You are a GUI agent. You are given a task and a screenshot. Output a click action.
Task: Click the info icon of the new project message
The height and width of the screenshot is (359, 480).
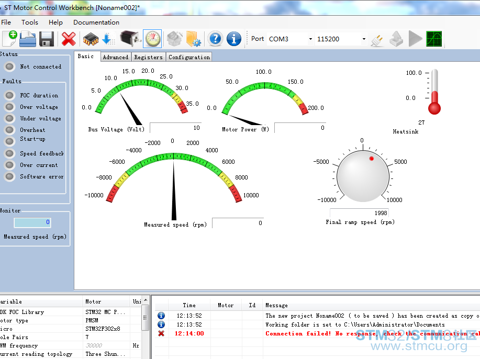click(x=161, y=316)
